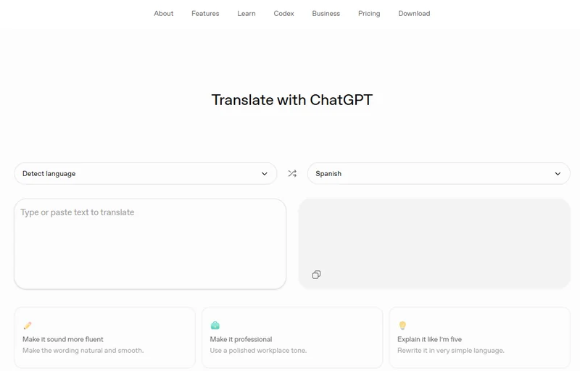
Task: Open the About menu item
Action: (x=164, y=14)
